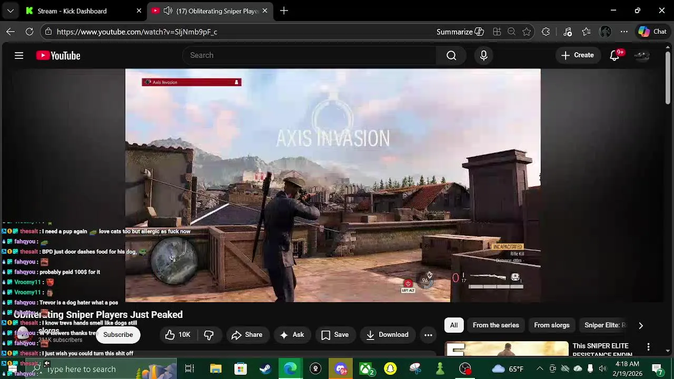Open Snapchat from the taskbar

390,369
